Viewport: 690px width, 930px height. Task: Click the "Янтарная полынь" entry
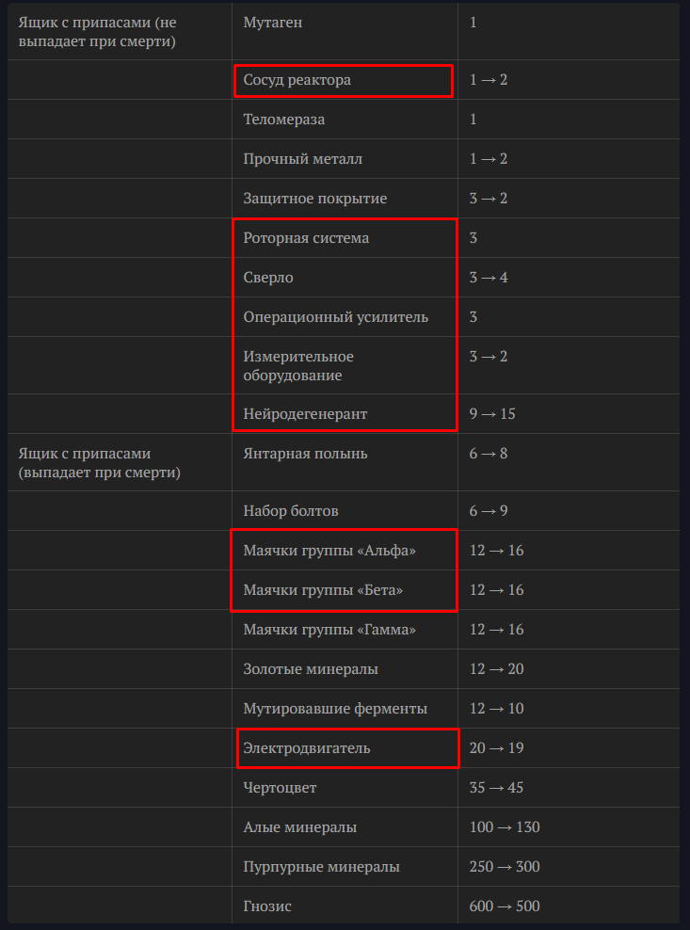(305, 454)
